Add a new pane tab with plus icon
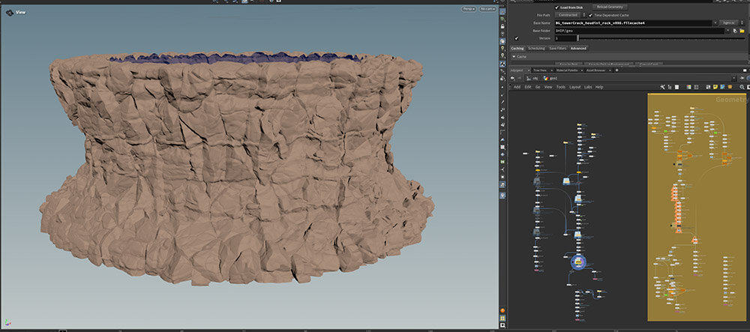This screenshot has width=750, height=332. pyautogui.click(x=616, y=70)
